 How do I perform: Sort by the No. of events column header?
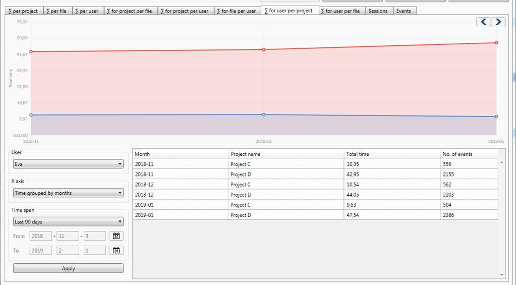pos(469,154)
